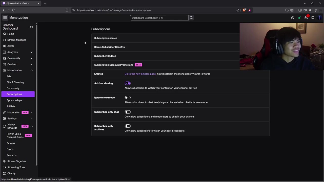The image size is (324, 182).
Task: Expand the Analytics section chevron
Action: (31, 52)
